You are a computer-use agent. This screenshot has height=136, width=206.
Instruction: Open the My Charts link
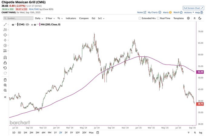coord(153,12)
